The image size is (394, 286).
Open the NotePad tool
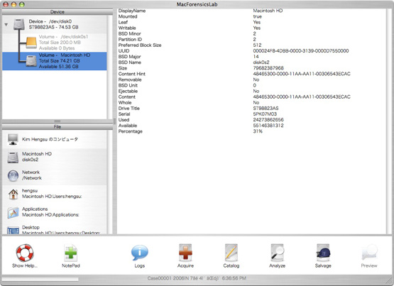click(x=70, y=253)
